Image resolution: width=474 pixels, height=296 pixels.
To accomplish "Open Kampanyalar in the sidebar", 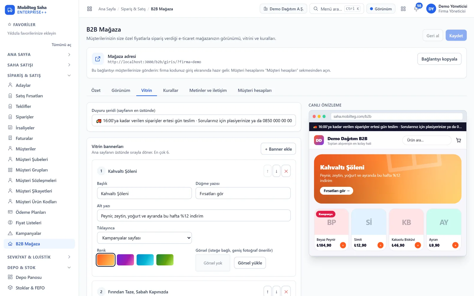I will [39, 233].
